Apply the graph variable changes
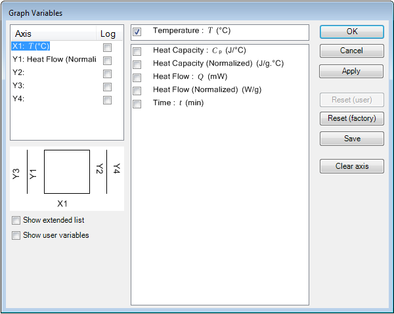The width and height of the screenshot is (394, 314). coord(351,71)
